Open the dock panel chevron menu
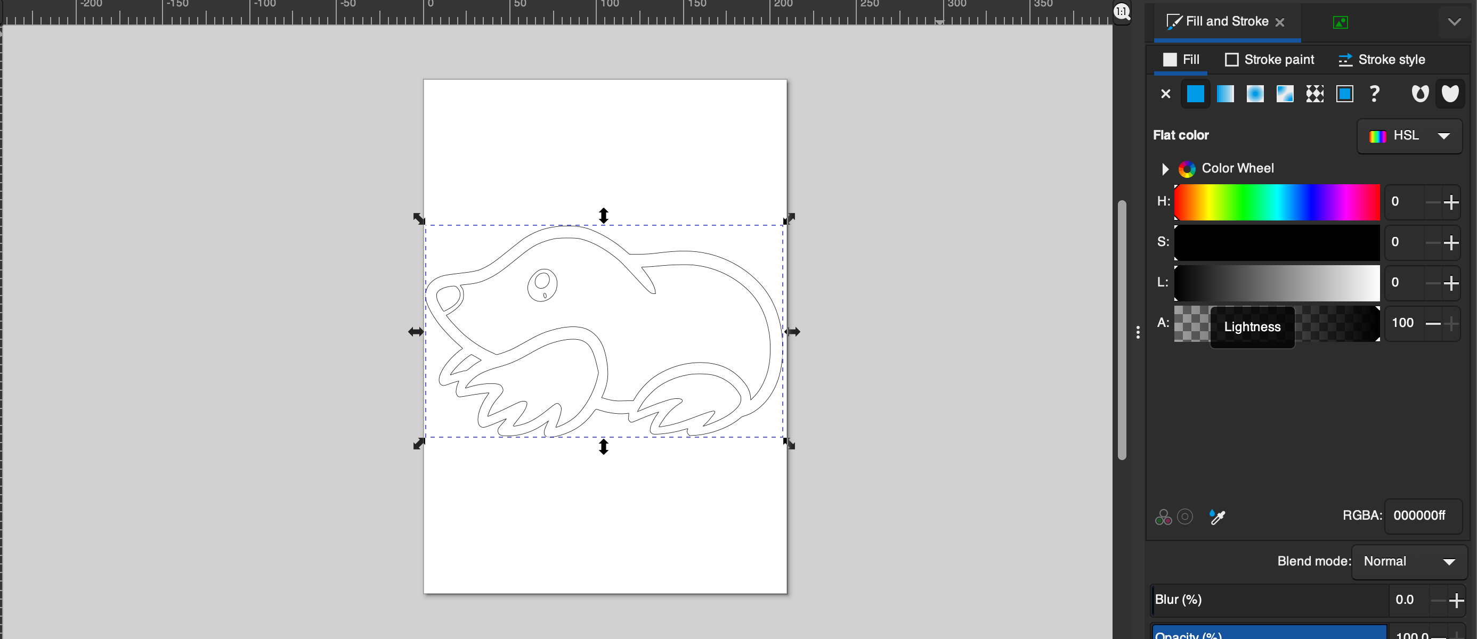The height and width of the screenshot is (639, 1477). click(1454, 22)
